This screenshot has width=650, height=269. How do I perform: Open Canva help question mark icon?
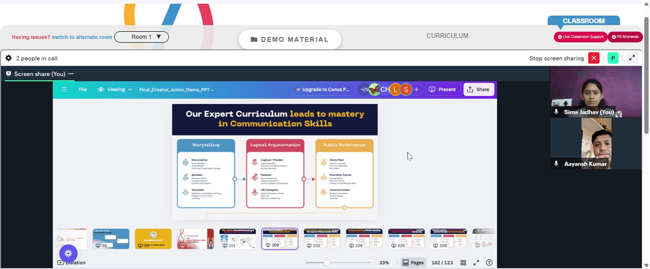pos(489,263)
